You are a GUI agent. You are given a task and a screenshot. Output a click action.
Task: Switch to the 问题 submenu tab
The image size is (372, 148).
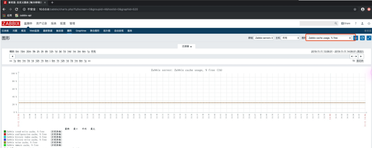[x=15, y=31]
